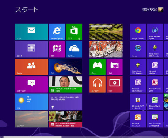The height and width of the screenshot is (138, 168).
Task: Launch the iTunes tile
Action: pos(138,49)
